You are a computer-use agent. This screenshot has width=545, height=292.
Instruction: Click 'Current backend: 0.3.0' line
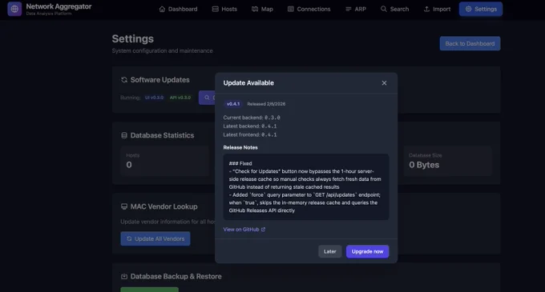pyautogui.click(x=252, y=118)
